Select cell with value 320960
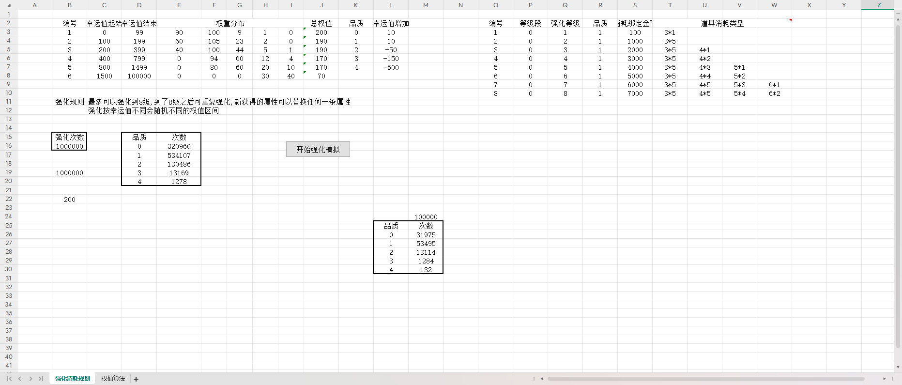902x385 pixels. (x=179, y=146)
